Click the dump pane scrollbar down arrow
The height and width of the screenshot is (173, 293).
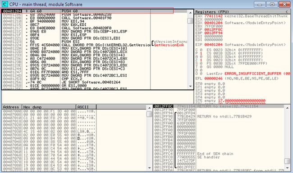(149, 168)
